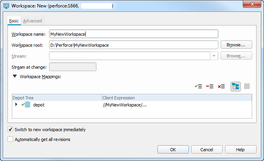Click the Exclude mapping (red minus) icon
264x161 pixels.
click(x=209, y=86)
